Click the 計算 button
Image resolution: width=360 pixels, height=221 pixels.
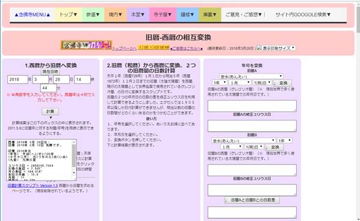(51, 111)
